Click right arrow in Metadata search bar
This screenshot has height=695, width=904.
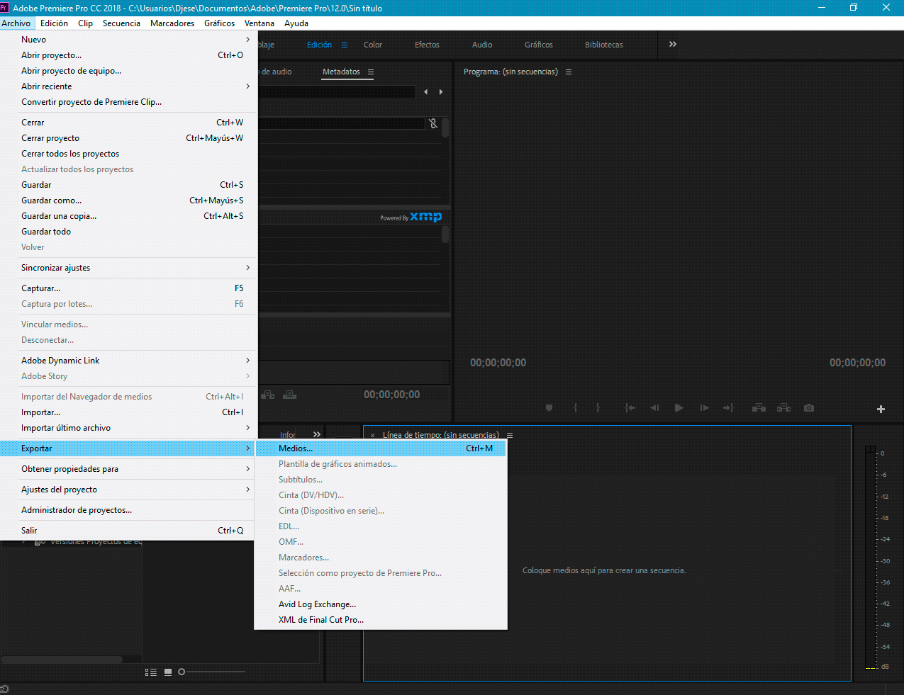pyautogui.click(x=441, y=92)
